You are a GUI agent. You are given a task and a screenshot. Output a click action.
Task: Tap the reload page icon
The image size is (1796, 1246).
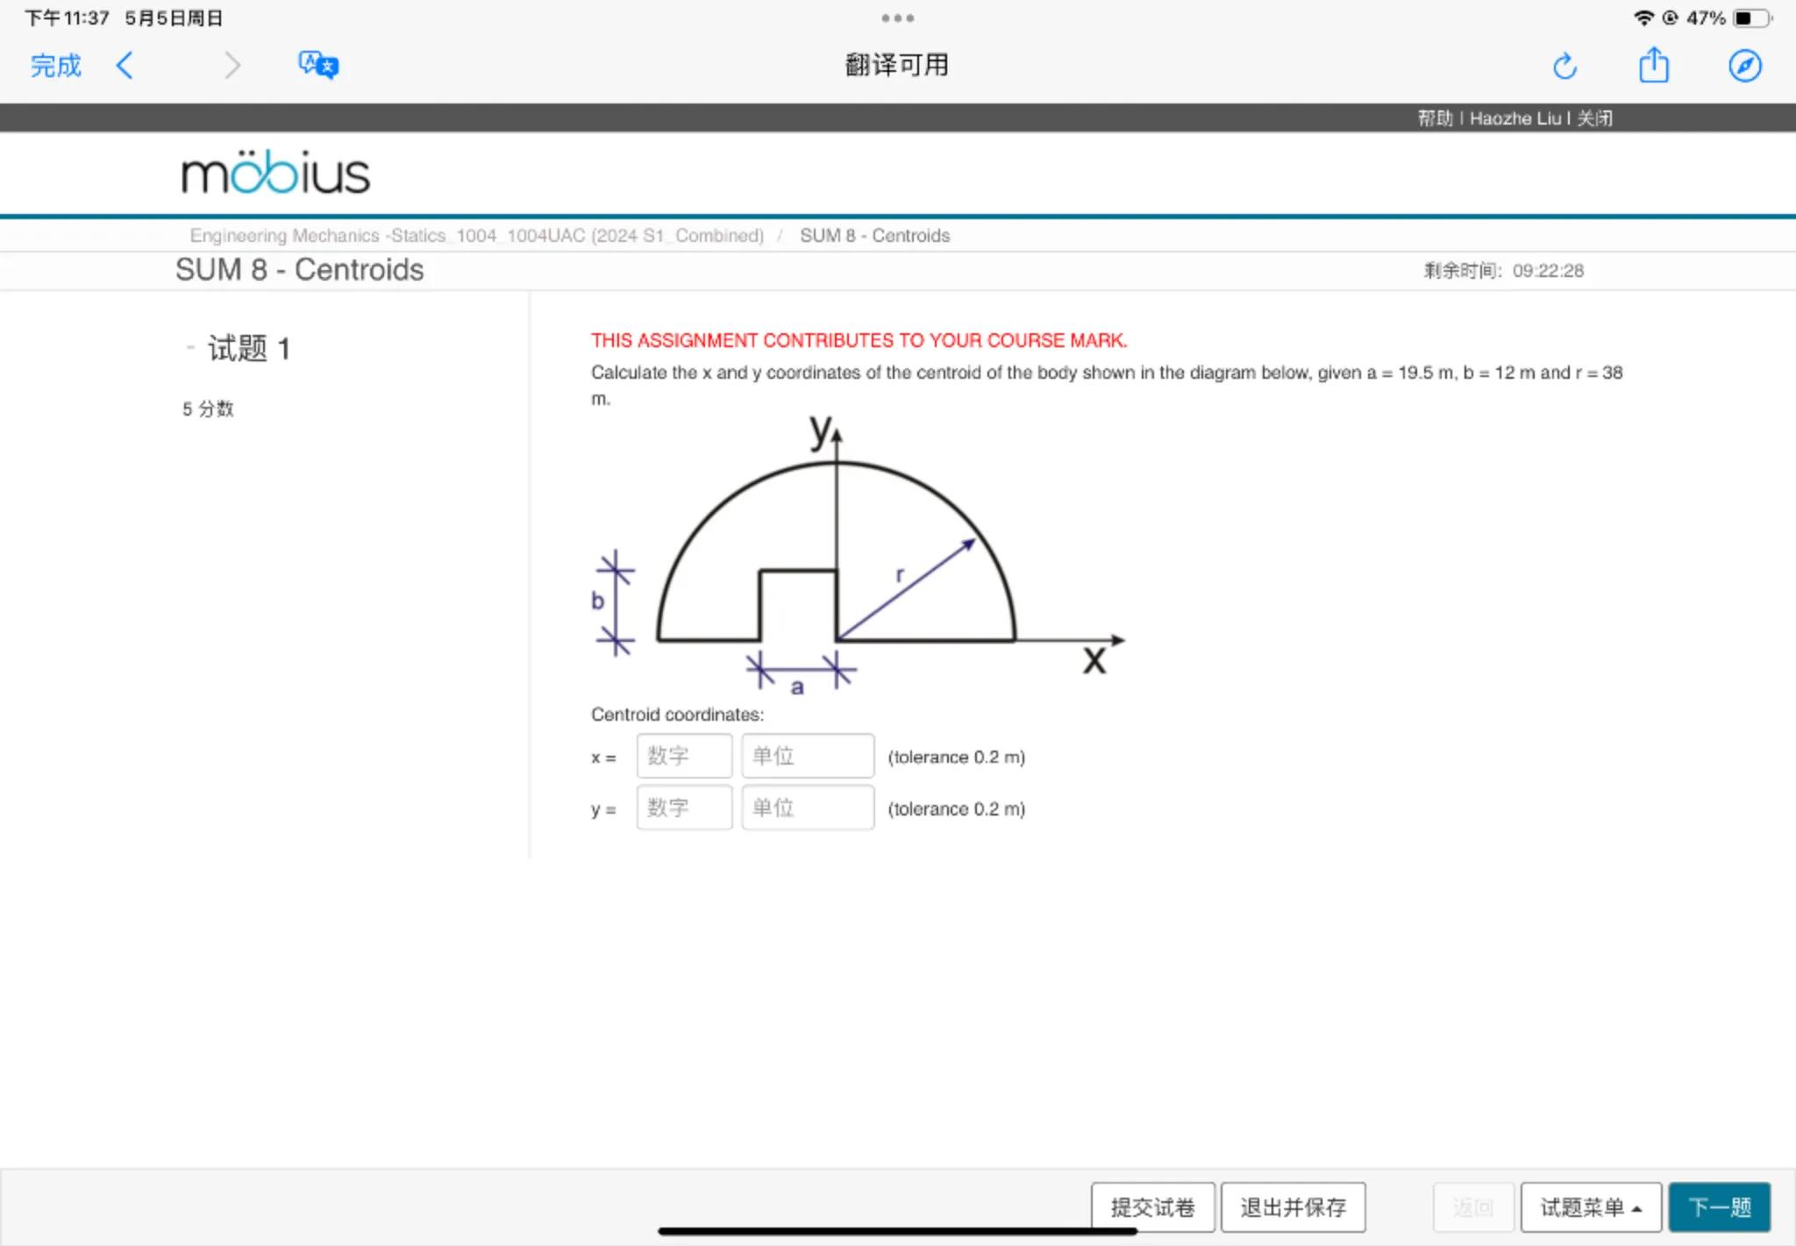[x=1564, y=66]
